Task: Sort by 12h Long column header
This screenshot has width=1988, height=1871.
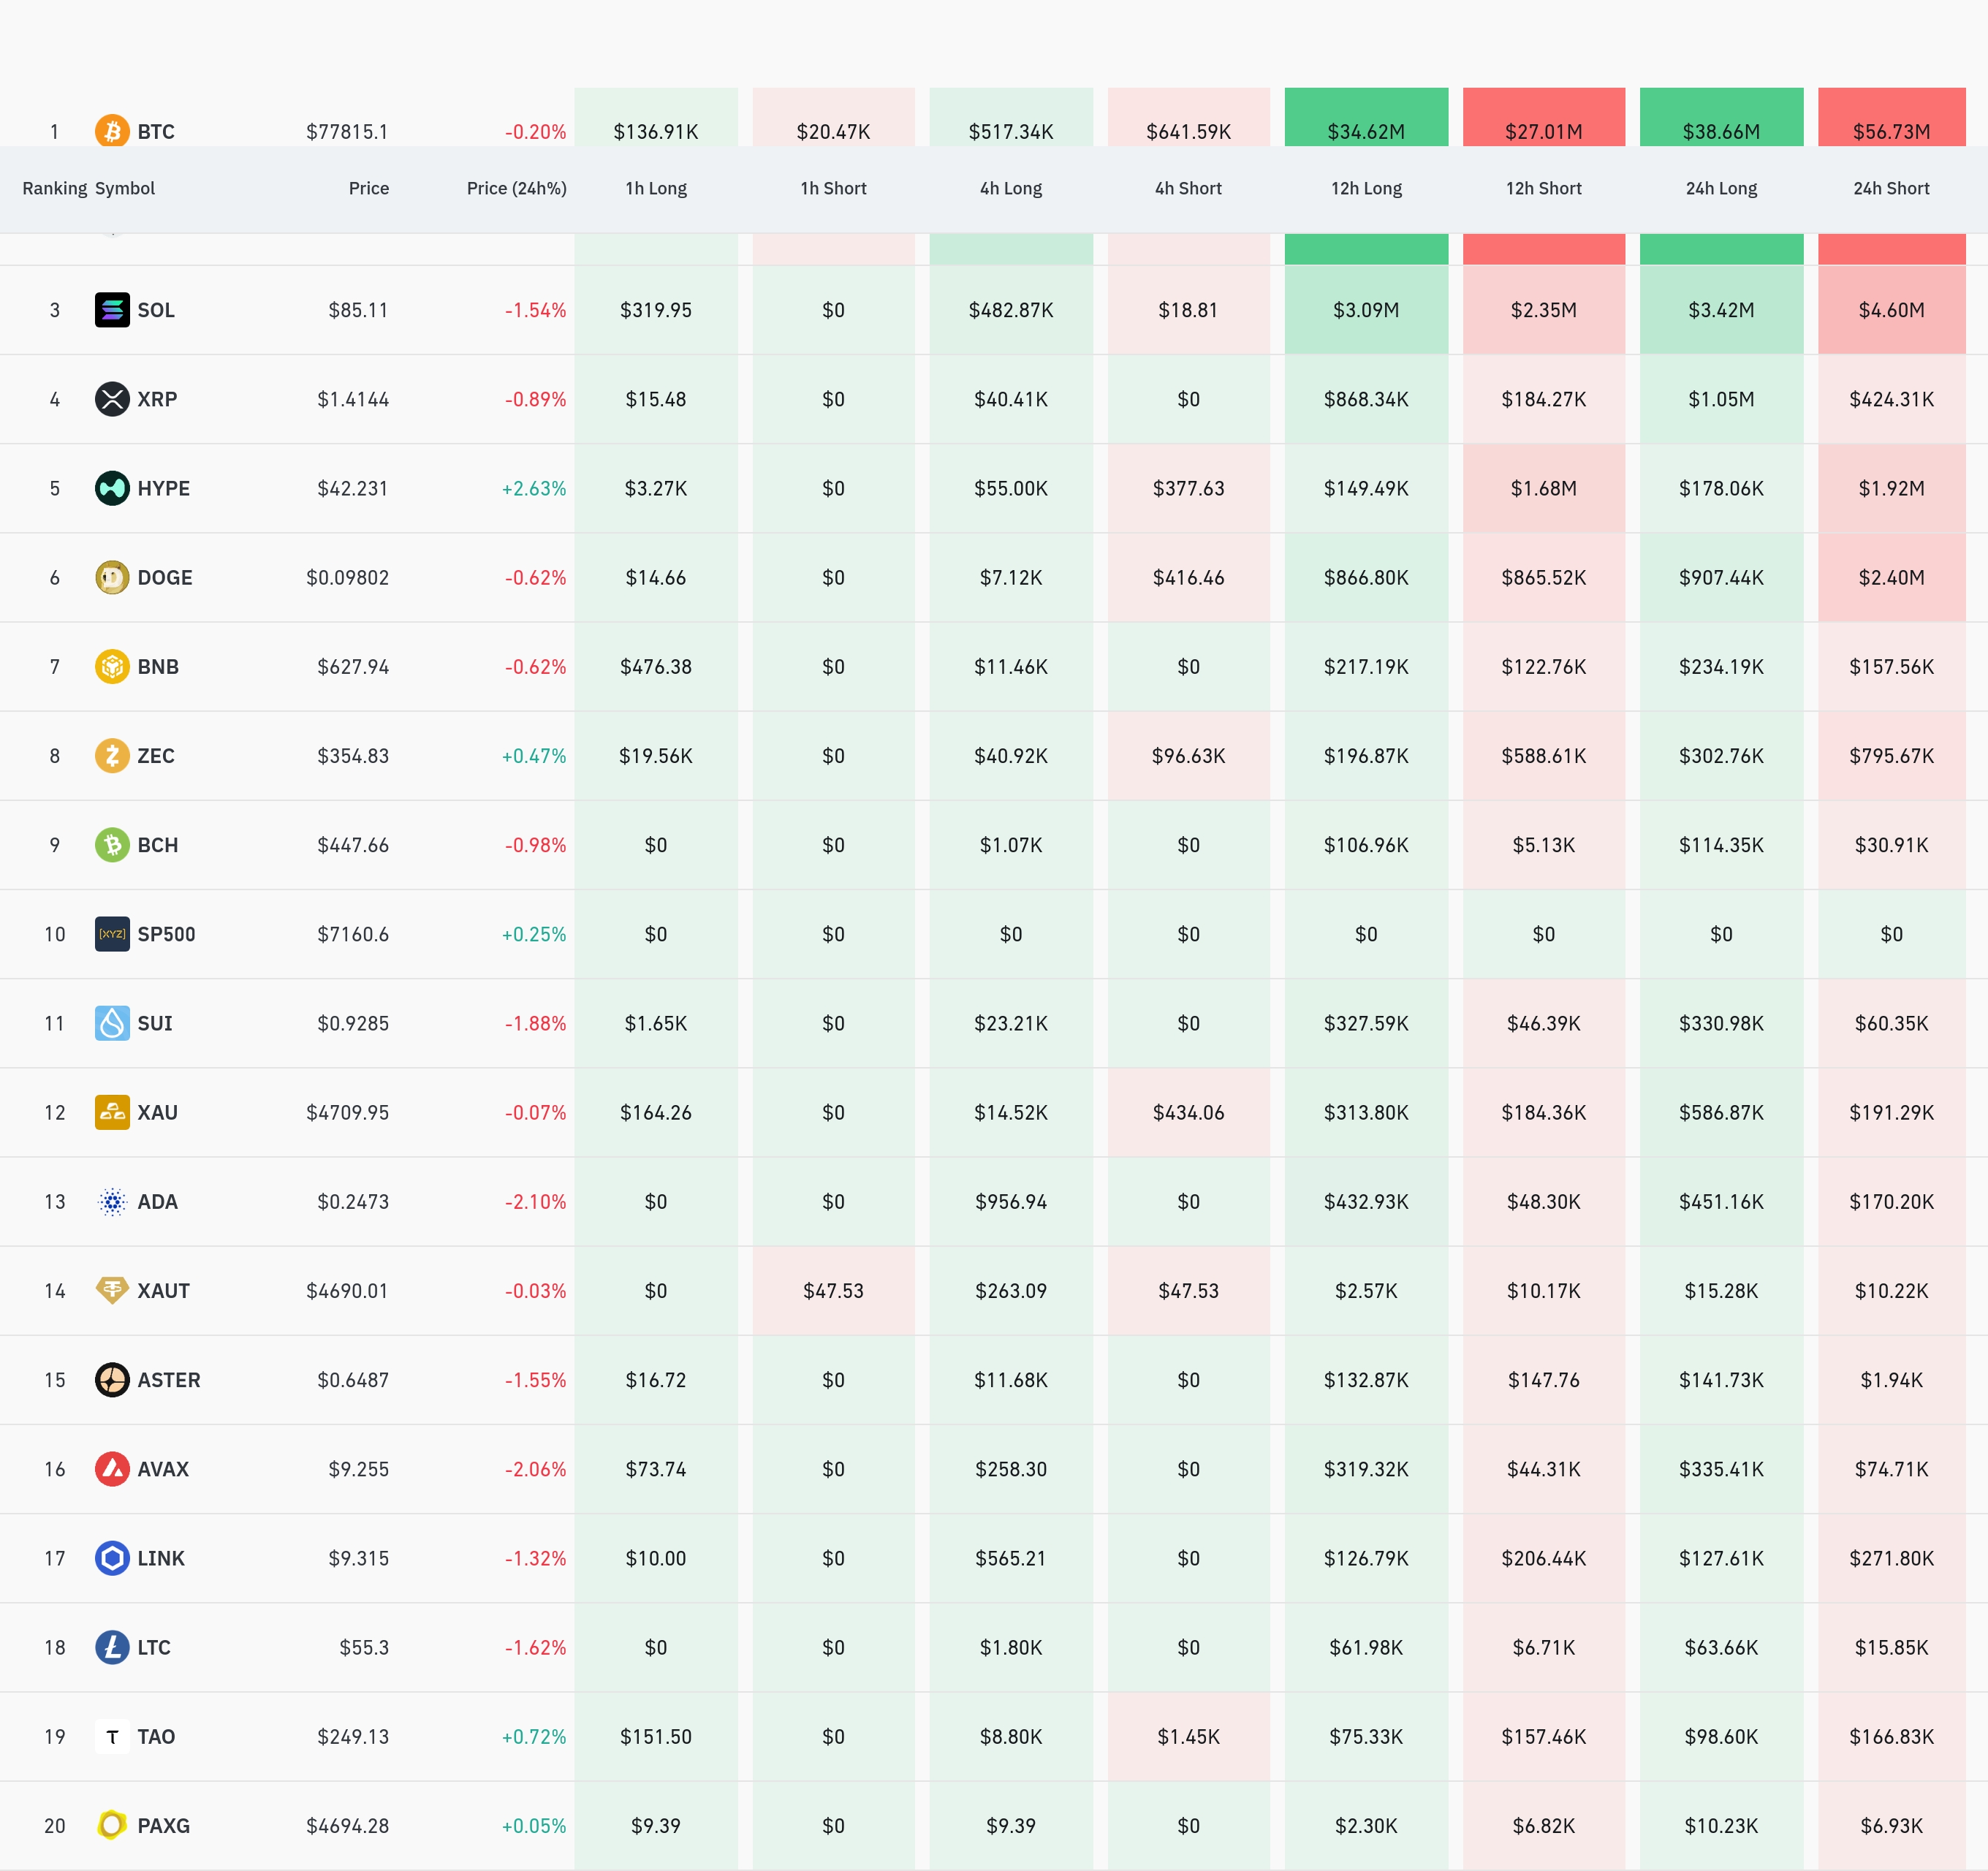Action: [1365, 188]
